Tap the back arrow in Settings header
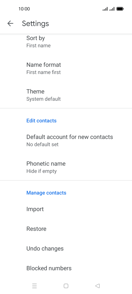This screenshot has height=294, width=132. pos(10,23)
